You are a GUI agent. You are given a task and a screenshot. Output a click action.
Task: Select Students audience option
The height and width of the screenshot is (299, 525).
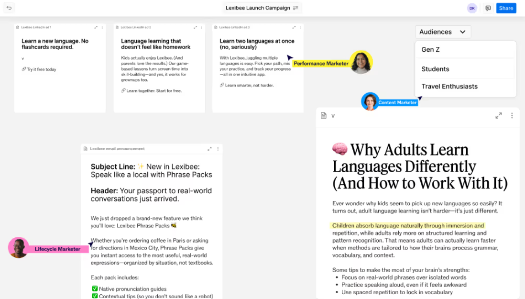point(465,69)
